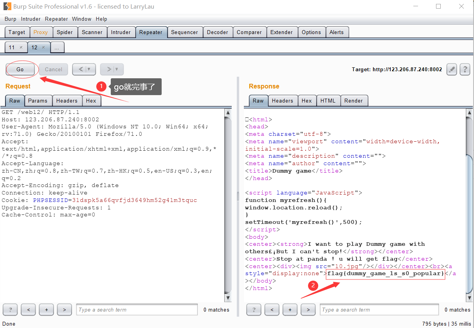The height and width of the screenshot is (328, 474).
Task: Open response search options plus button
Action: pos(290,310)
